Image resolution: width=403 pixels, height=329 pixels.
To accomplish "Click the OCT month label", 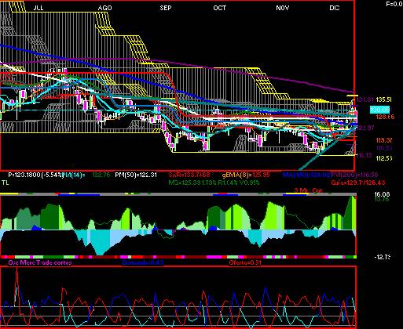I will click(x=219, y=8).
